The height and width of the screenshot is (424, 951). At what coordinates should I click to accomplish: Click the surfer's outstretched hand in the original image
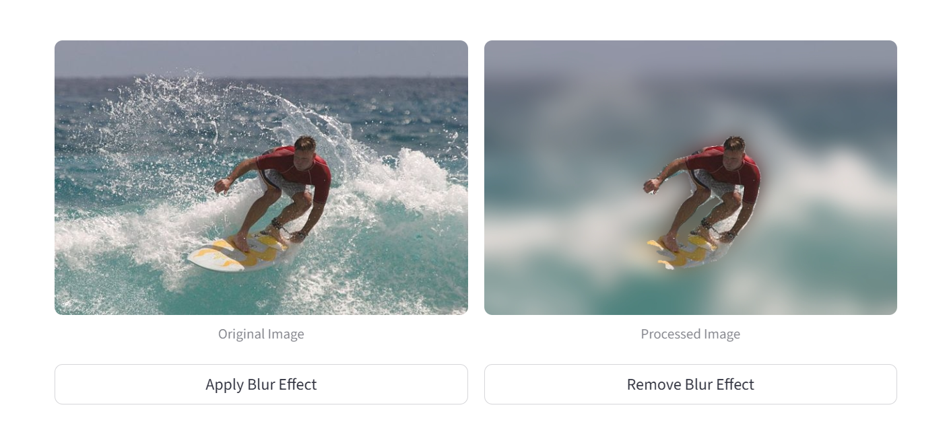coord(221,186)
